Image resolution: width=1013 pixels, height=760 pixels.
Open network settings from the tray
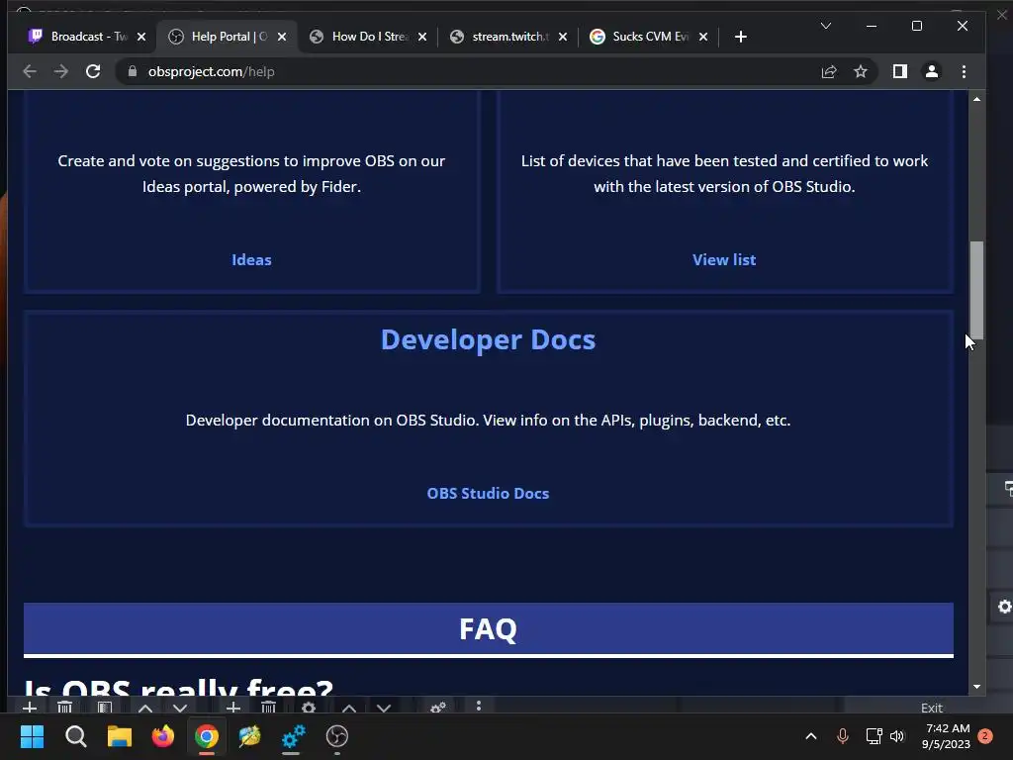pyautogui.click(x=875, y=736)
